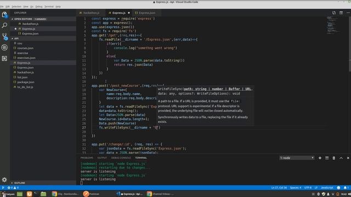Viewport: 351px width, 197px height.
Task: Open Postman from the taskbar
Action: (x=92, y=194)
